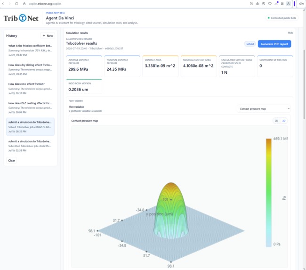Click the Controlled public beta badge
This screenshot has width=306, height=270.
pyautogui.click(x=282, y=18)
